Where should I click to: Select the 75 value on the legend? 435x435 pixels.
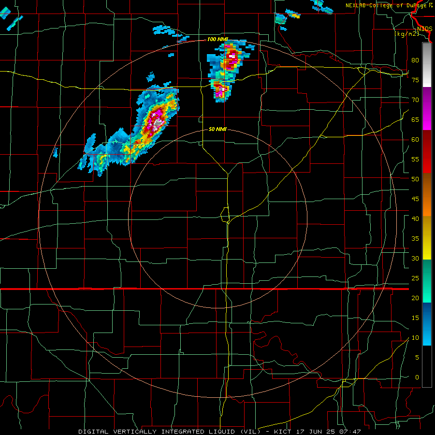(x=415, y=80)
